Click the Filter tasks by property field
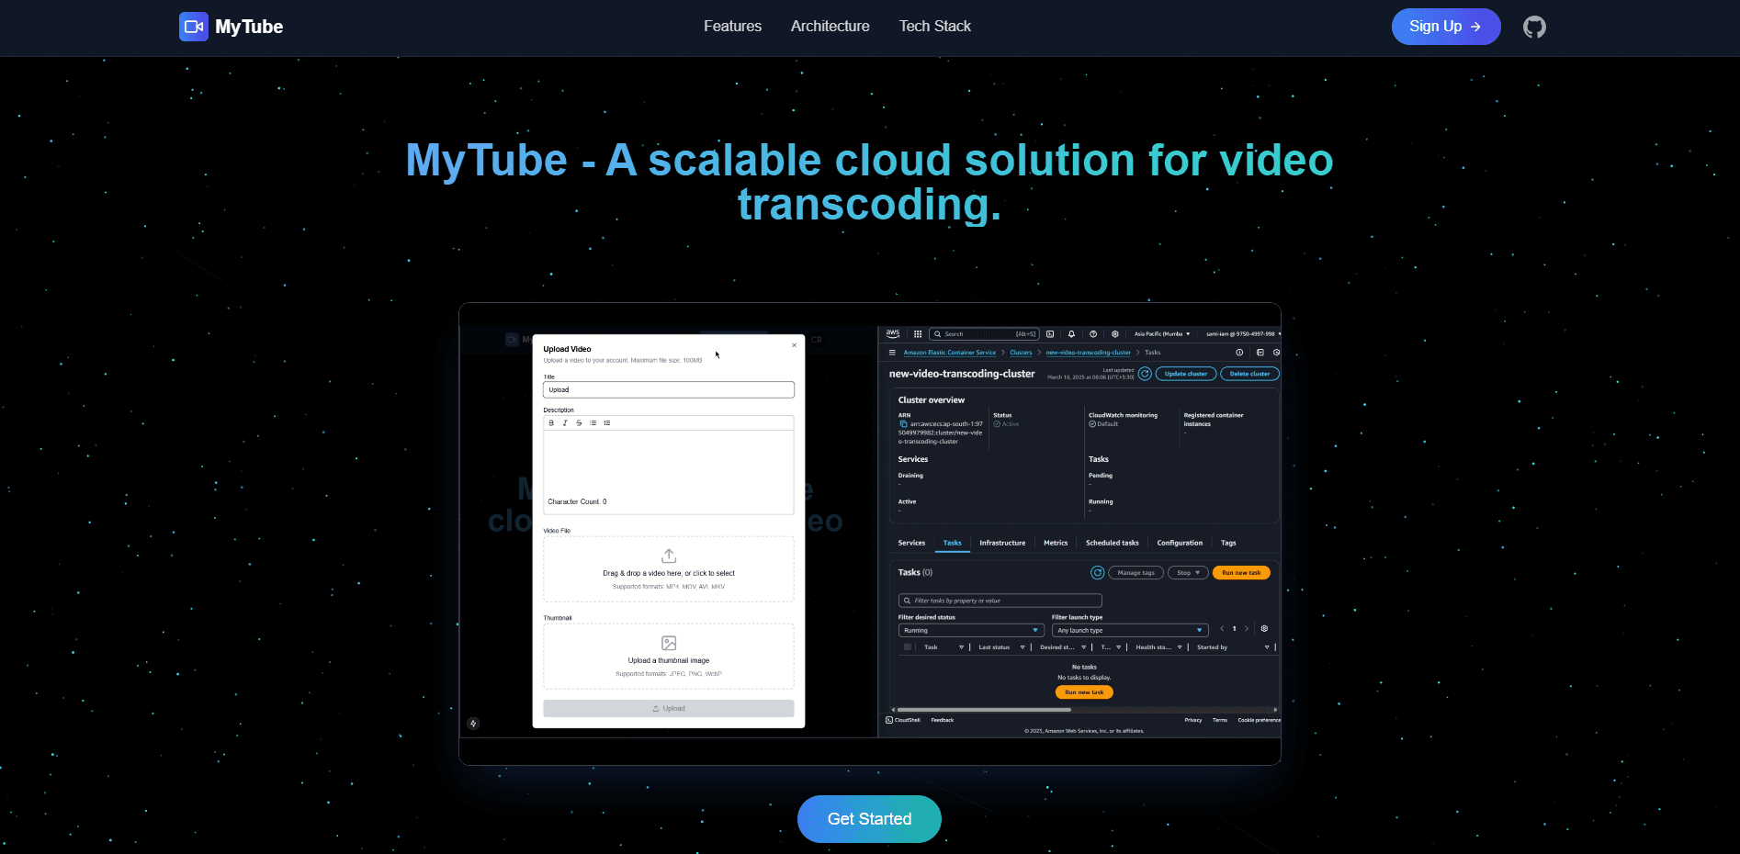 pyautogui.click(x=1000, y=601)
